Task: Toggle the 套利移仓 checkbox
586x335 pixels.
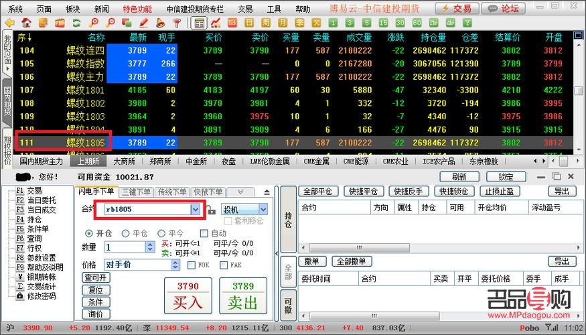Action: pyautogui.click(x=228, y=221)
